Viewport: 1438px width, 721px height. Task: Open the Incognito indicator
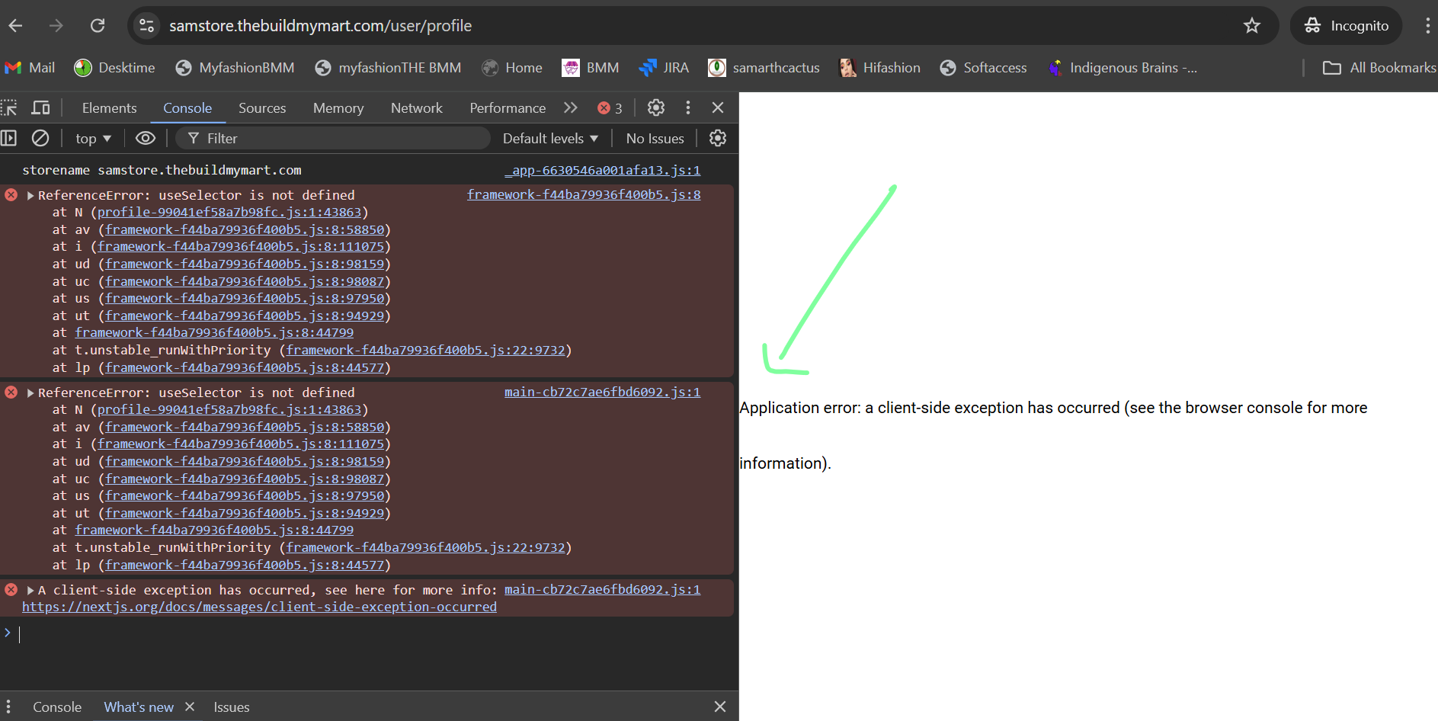(x=1347, y=26)
